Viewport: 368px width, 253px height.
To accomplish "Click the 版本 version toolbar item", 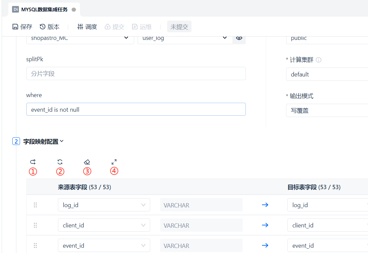I will click(50, 27).
